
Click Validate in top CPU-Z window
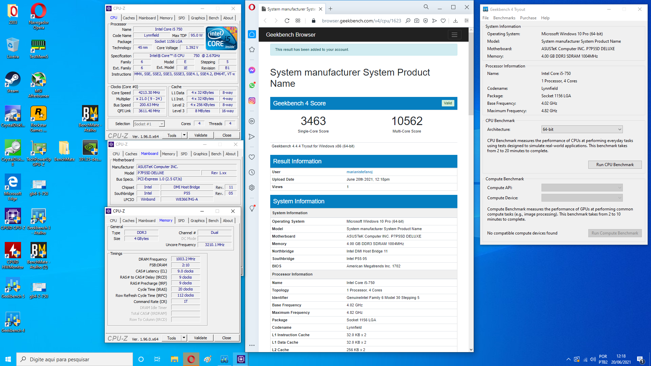(x=201, y=135)
